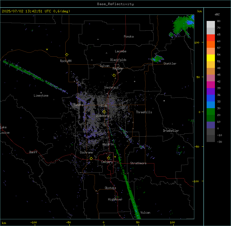
Task: Click the Vulcan city label
Action: pos(145,213)
